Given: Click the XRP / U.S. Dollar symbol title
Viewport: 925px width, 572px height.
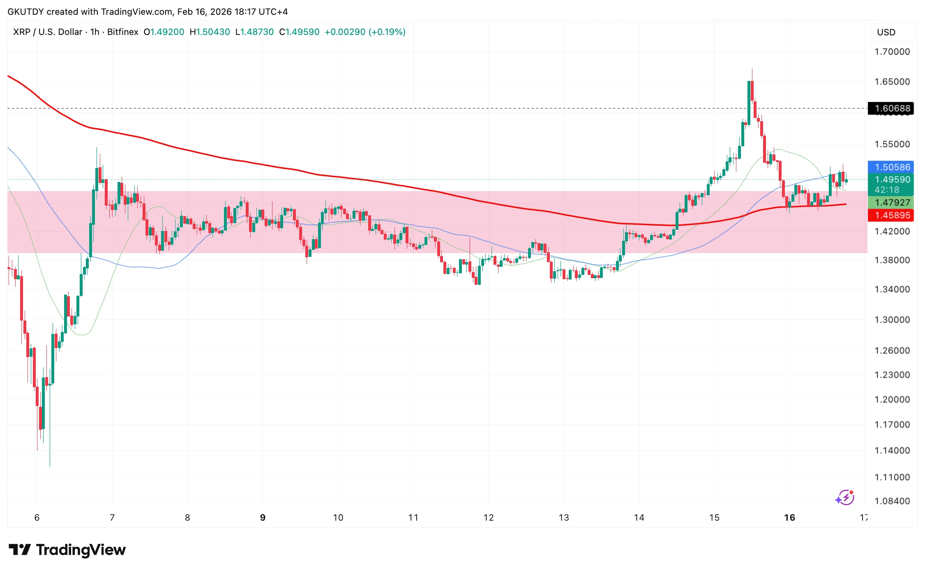Looking at the screenshot, I should (48, 32).
